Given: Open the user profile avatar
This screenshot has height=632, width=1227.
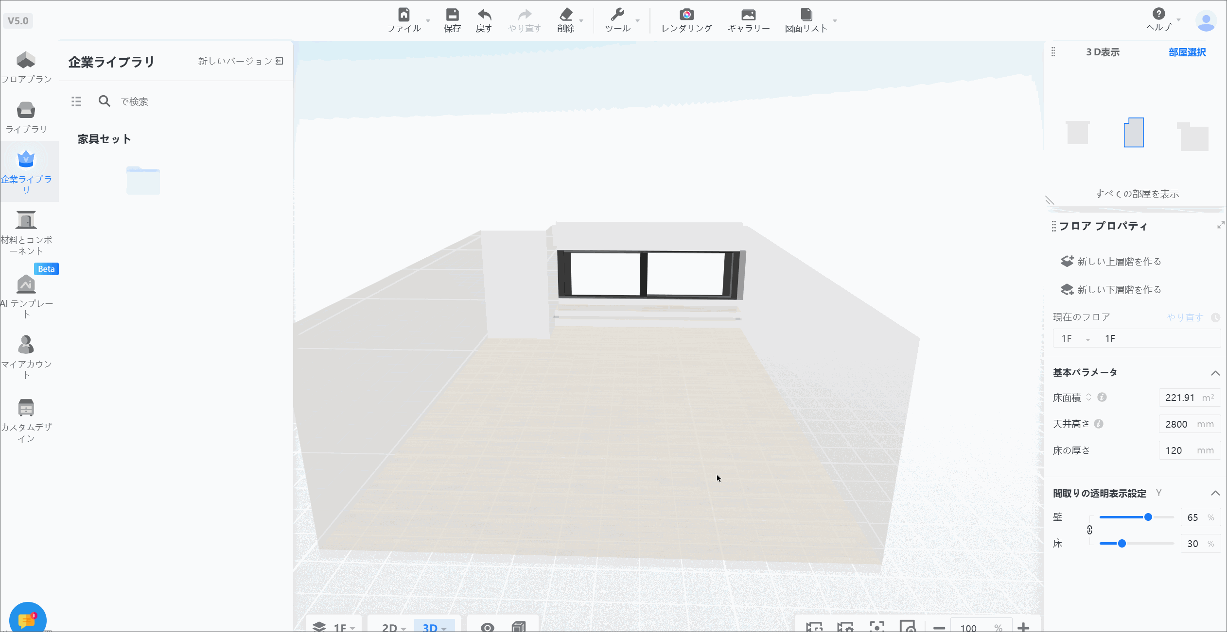Looking at the screenshot, I should [x=1206, y=21].
